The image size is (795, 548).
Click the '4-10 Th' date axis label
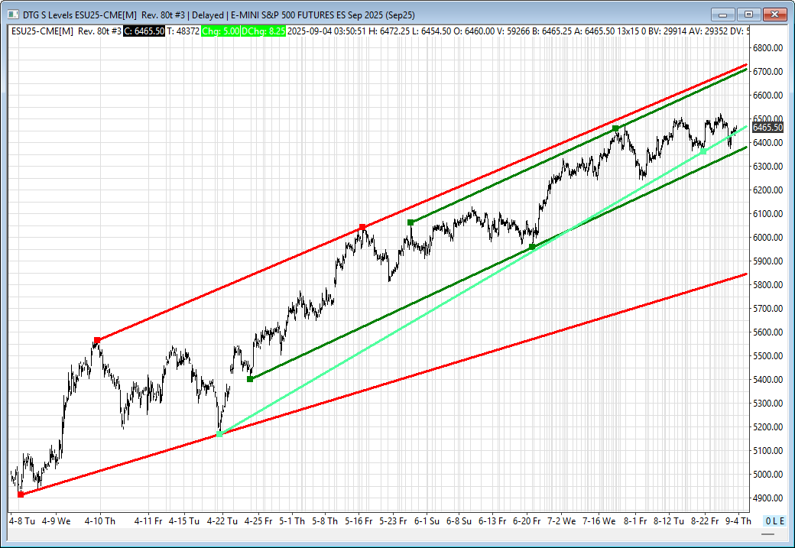point(100,520)
